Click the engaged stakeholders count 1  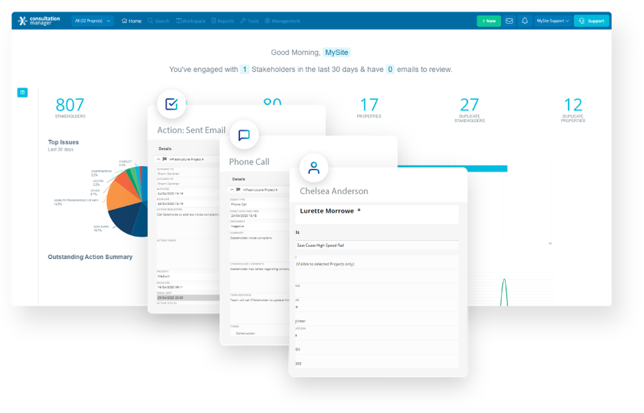(x=244, y=70)
